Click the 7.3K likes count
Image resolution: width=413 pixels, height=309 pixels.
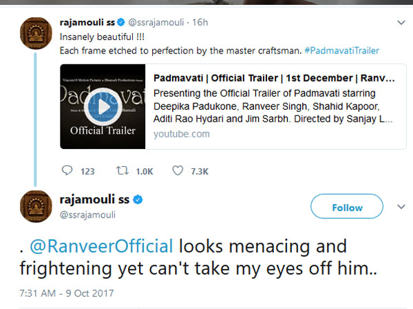200,171
